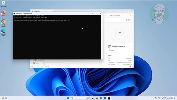The image size is (177, 100).
Task: Click the Command Prompt window icon
Action: 14,14
